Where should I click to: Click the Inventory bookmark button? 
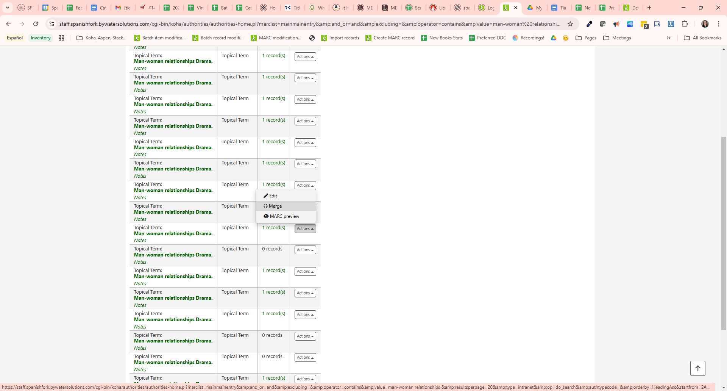41,38
